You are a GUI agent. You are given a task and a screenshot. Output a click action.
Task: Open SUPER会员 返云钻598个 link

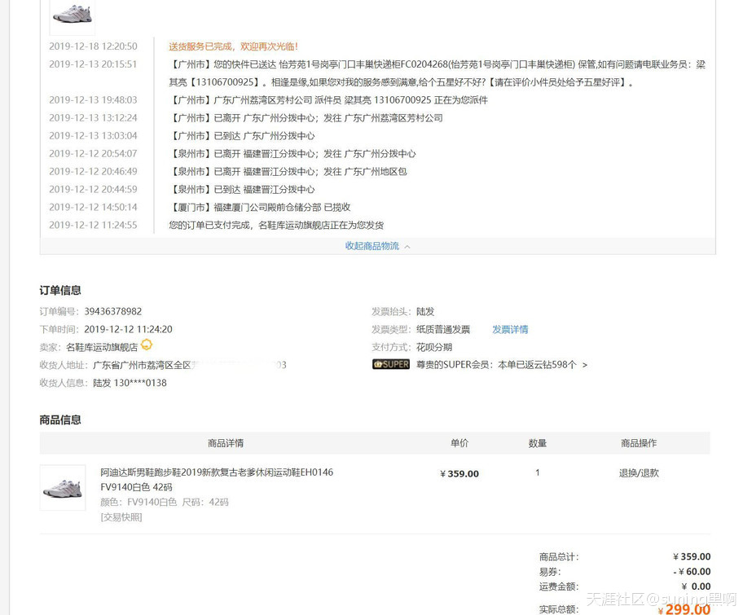pos(501,365)
